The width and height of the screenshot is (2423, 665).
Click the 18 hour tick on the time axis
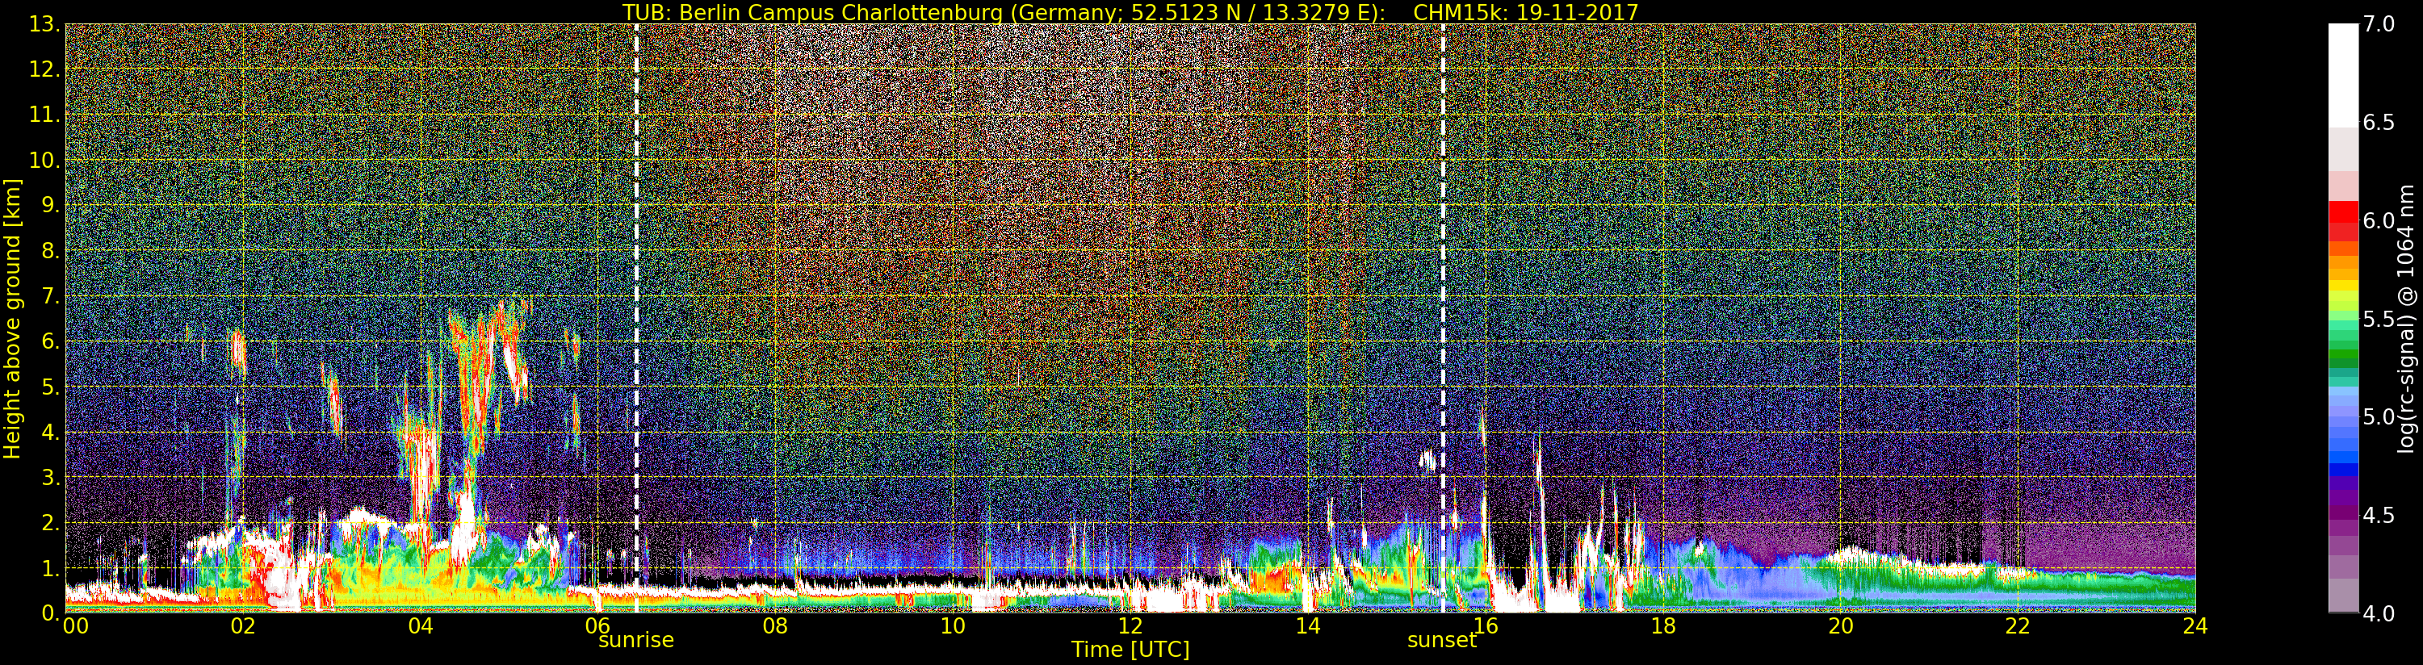click(1663, 626)
